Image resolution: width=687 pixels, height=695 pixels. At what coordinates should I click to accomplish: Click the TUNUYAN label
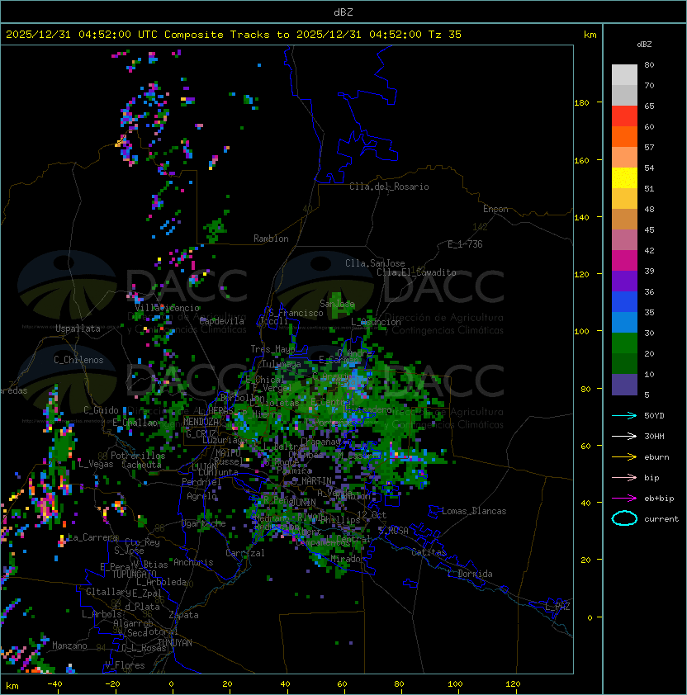coord(175,643)
